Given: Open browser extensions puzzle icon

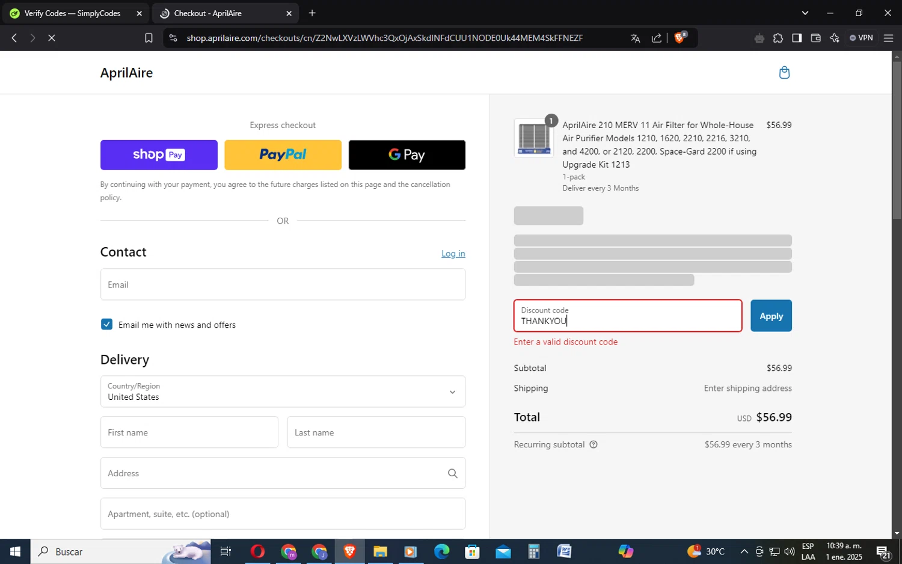Looking at the screenshot, I should [x=778, y=38].
